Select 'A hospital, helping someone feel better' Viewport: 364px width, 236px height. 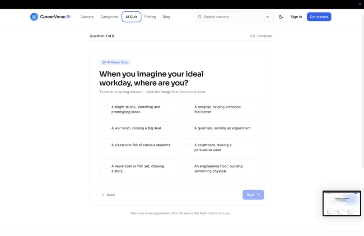[222, 109]
